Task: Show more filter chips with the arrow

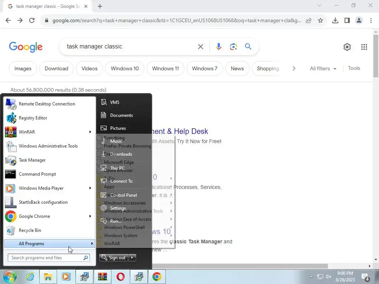Action: click(x=294, y=68)
